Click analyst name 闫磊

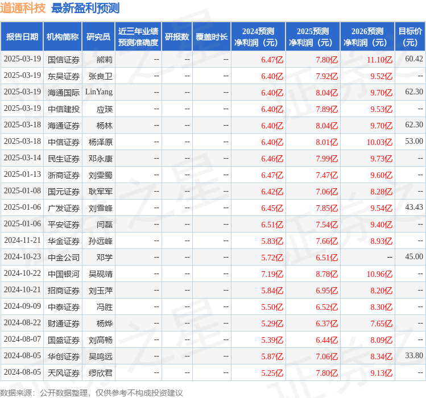pos(105,225)
